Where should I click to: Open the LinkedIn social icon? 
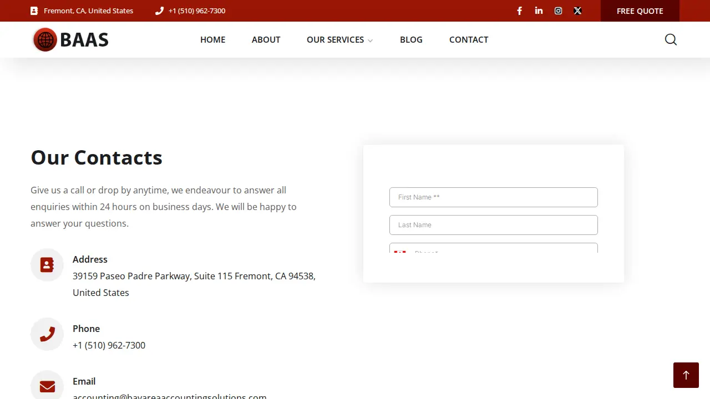[x=539, y=11]
